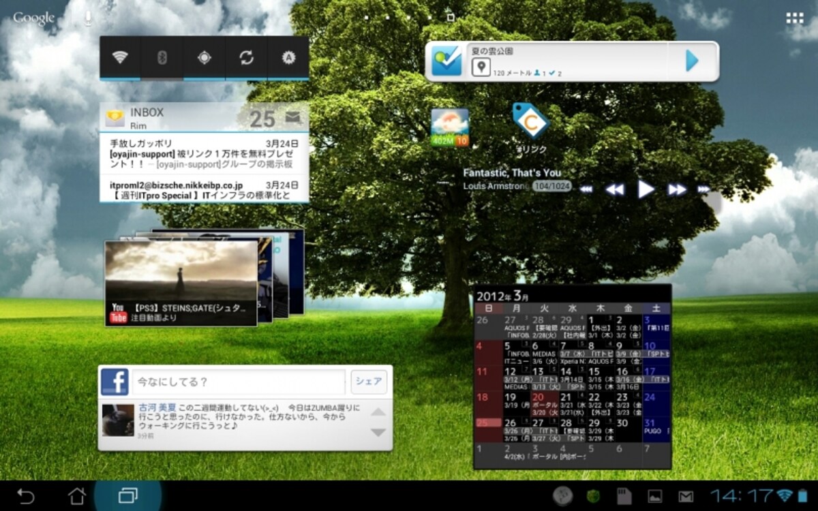
Task: Select day 30 in the calendar widget
Action: 628,429
